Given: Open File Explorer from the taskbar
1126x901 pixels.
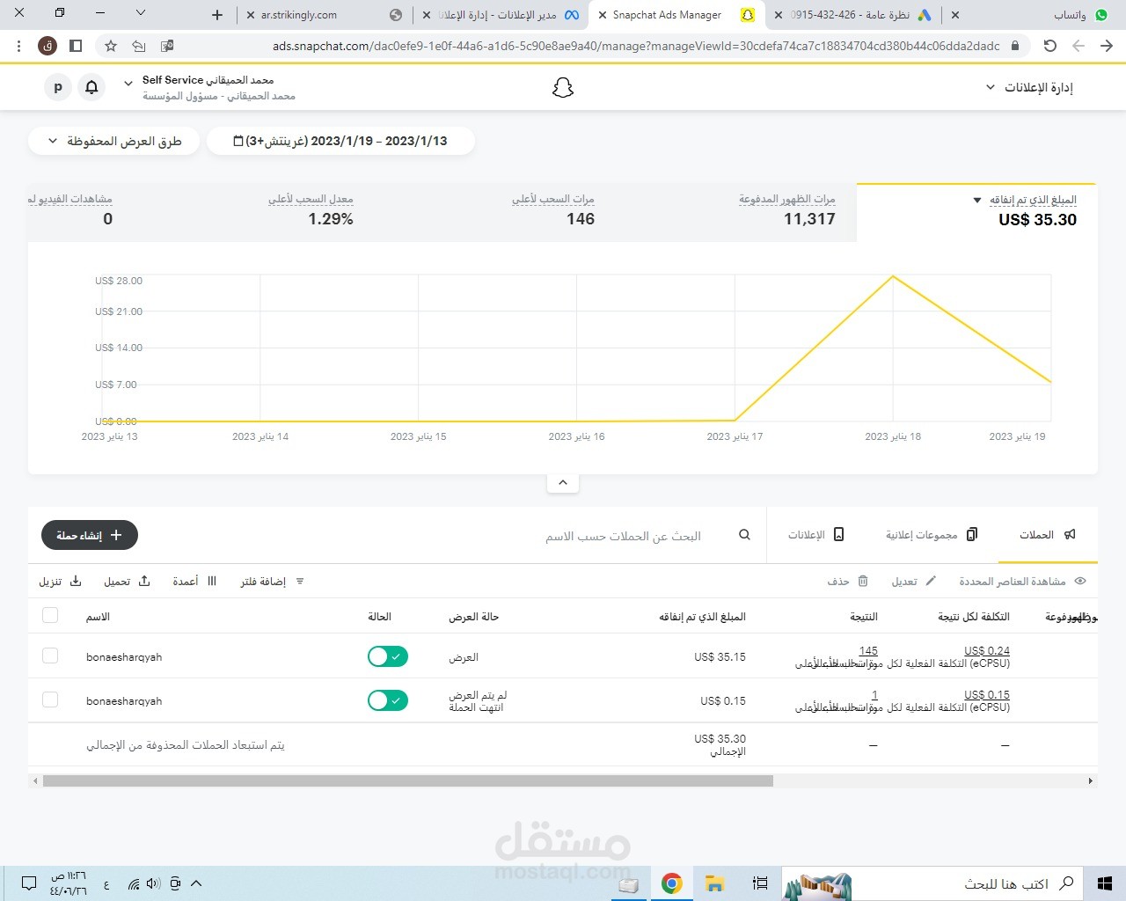Looking at the screenshot, I should (714, 883).
